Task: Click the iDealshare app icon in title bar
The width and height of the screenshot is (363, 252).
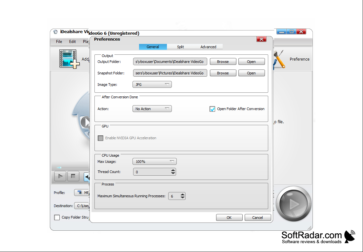Action: [x=55, y=32]
